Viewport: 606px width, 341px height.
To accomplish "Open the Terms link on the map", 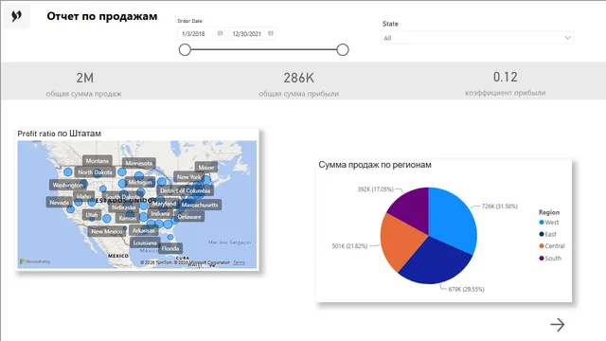I will coord(239,262).
